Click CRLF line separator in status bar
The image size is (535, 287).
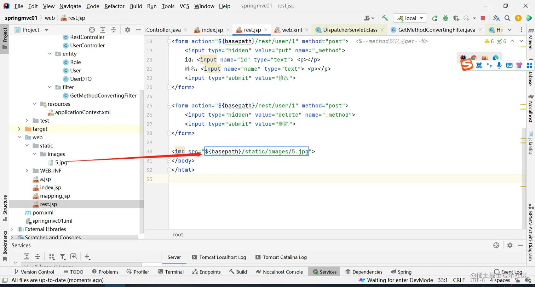pyautogui.click(x=459, y=280)
